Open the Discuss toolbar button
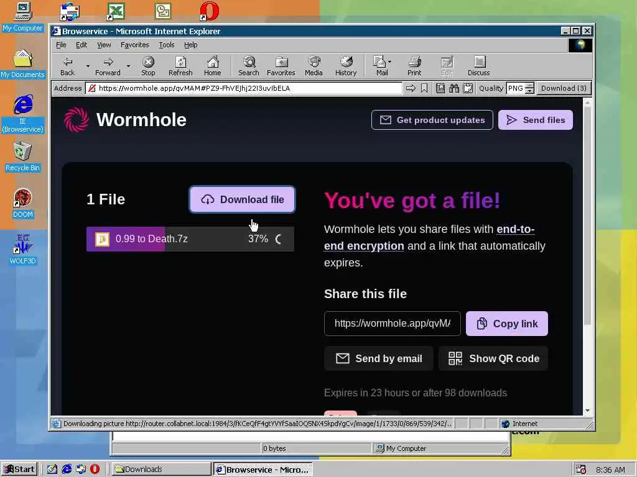 tap(478, 66)
